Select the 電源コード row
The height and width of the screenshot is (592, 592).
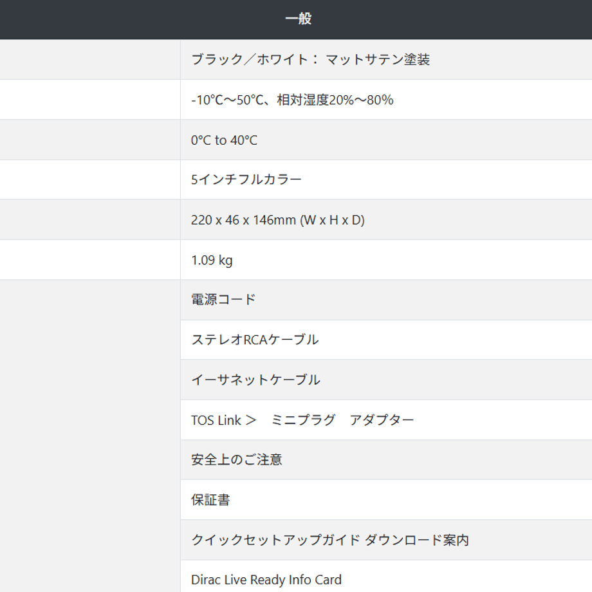click(386, 300)
